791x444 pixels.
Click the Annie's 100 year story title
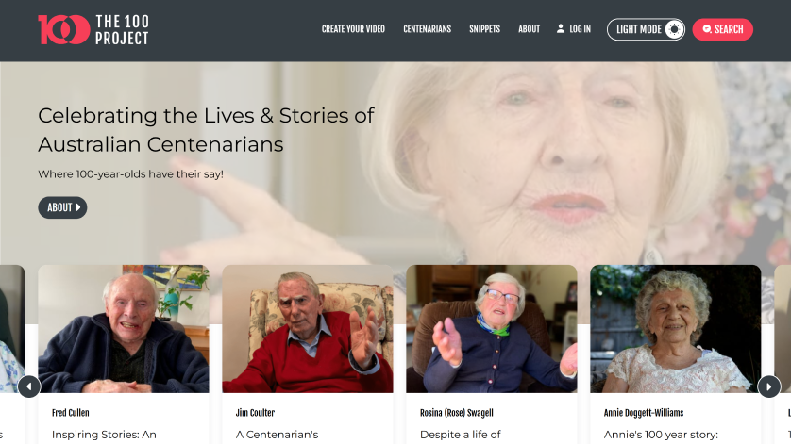(661, 435)
